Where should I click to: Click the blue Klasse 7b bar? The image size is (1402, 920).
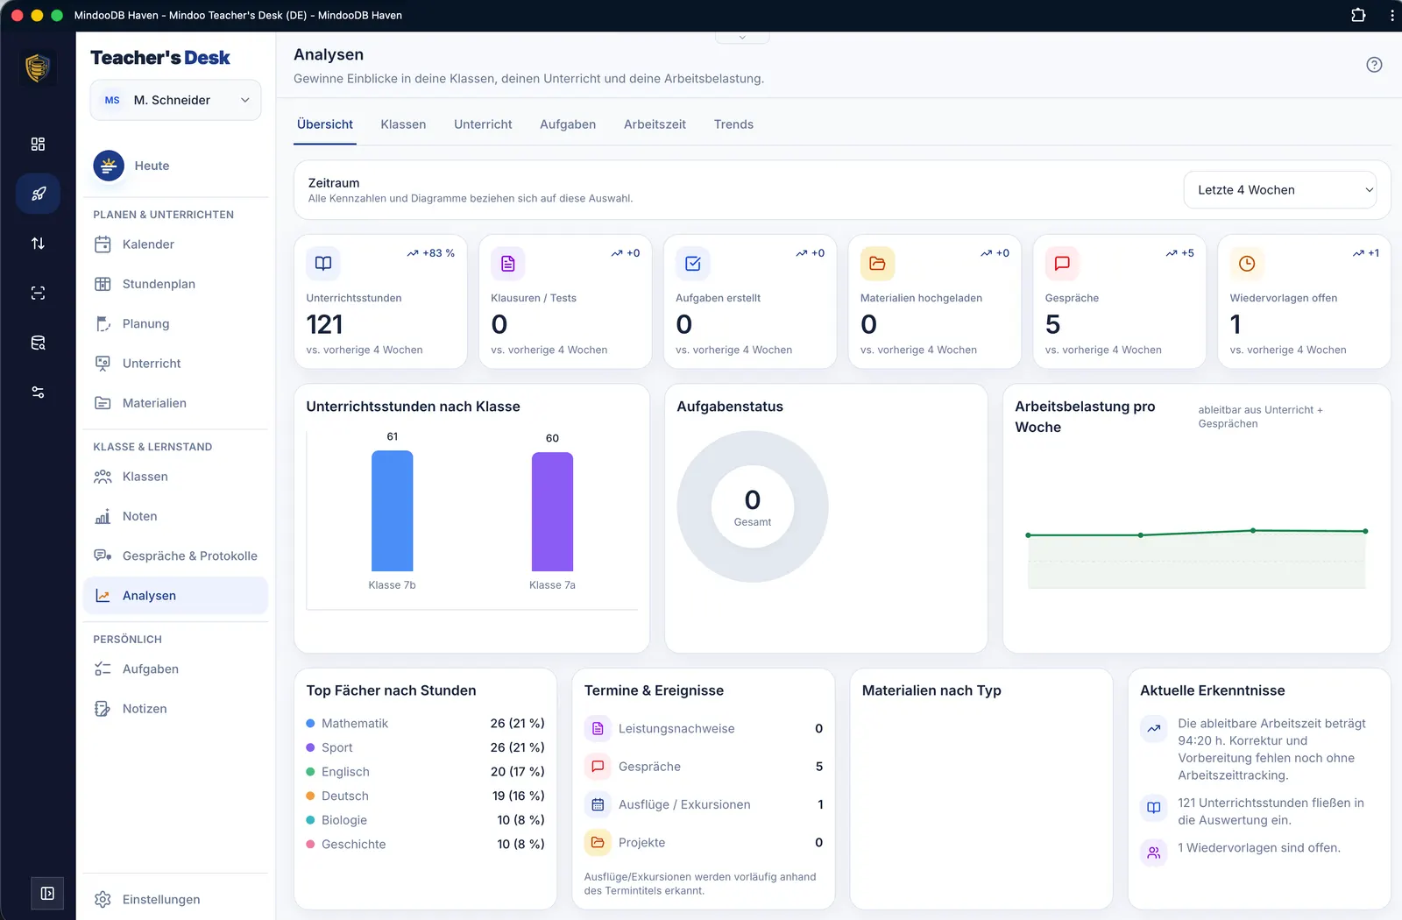[x=392, y=511]
